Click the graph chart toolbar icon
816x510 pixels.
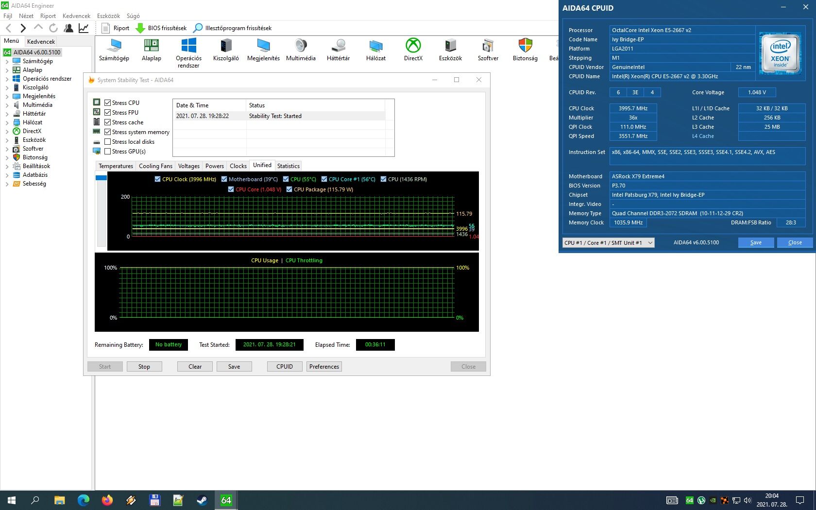point(84,28)
